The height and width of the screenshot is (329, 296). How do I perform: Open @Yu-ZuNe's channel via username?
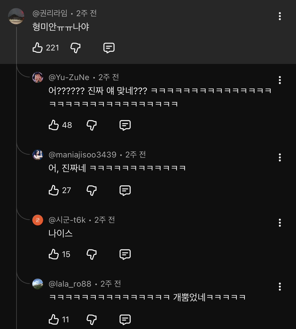pyautogui.click(x=69, y=77)
